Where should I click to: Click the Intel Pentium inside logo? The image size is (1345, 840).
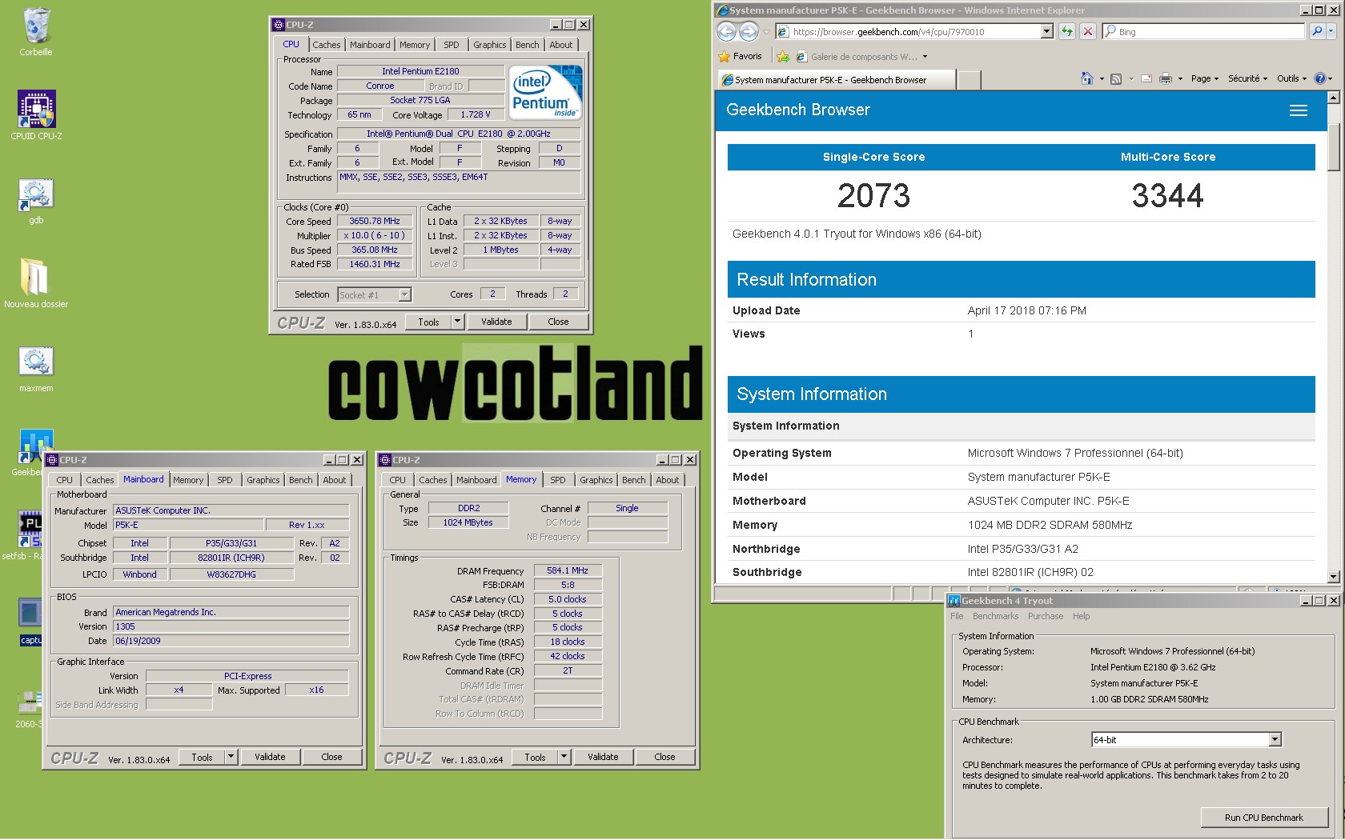click(x=544, y=93)
